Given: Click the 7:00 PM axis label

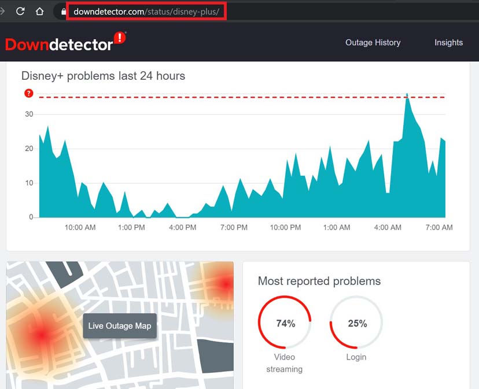Looking at the screenshot, I should [x=234, y=228].
